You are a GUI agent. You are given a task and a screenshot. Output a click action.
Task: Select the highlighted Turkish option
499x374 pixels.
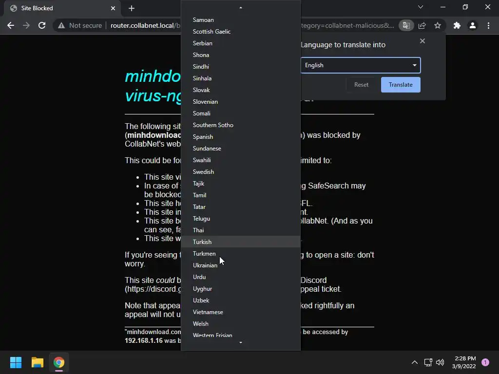click(241, 242)
